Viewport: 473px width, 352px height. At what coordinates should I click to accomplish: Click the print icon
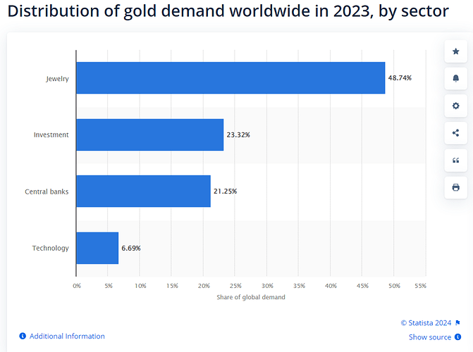pyautogui.click(x=455, y=187)
